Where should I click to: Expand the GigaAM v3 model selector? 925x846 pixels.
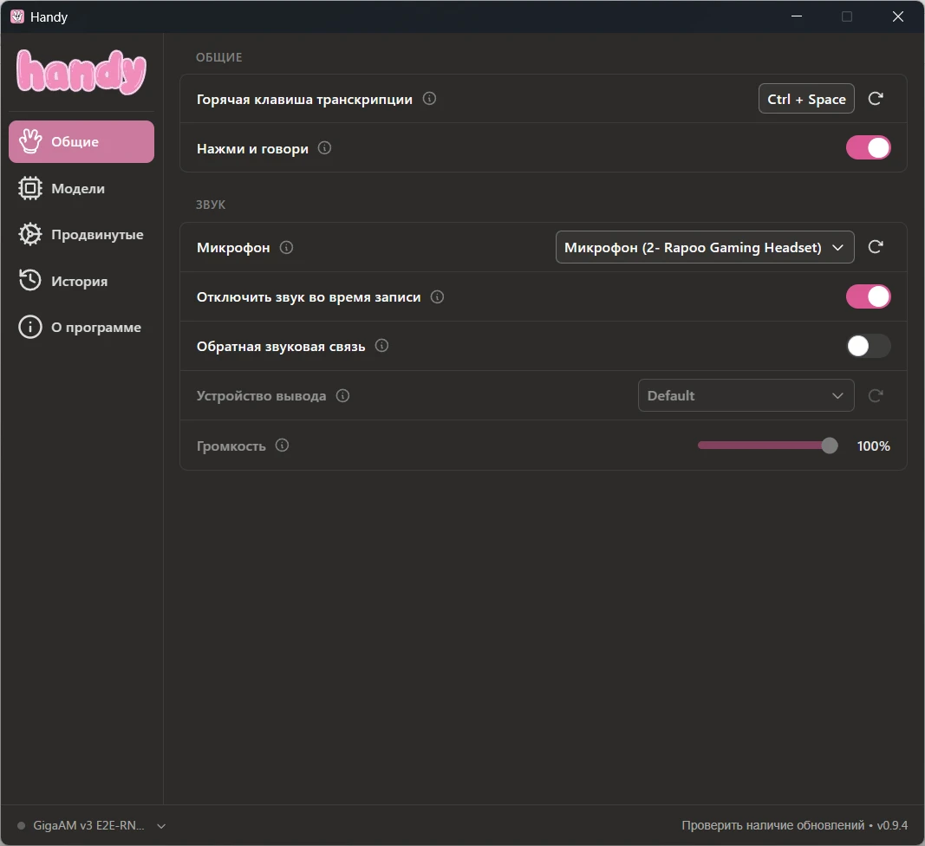click(91, 825)
